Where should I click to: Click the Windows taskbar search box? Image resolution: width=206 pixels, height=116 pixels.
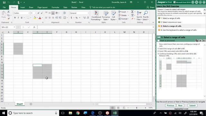(33, 113)
